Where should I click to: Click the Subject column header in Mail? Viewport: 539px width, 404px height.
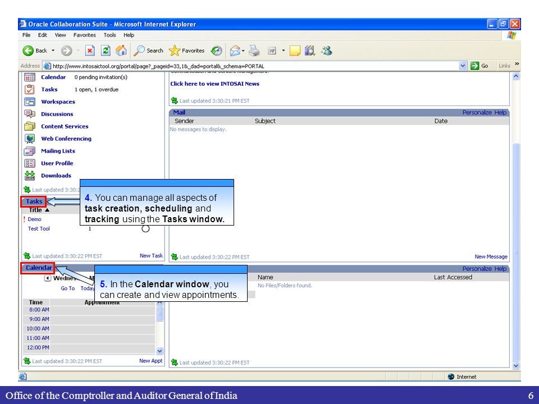coord(265,121)
